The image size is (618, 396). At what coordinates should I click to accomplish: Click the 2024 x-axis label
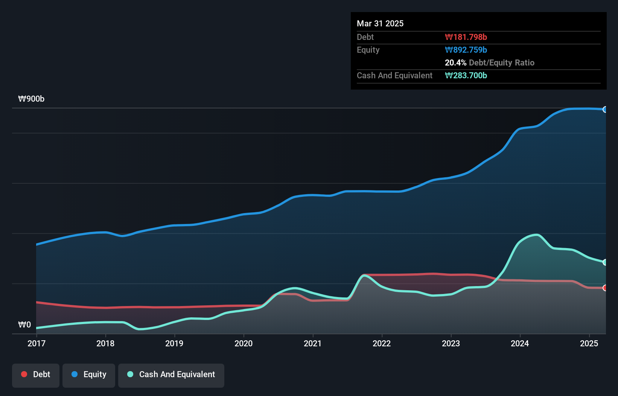point(520,343)
